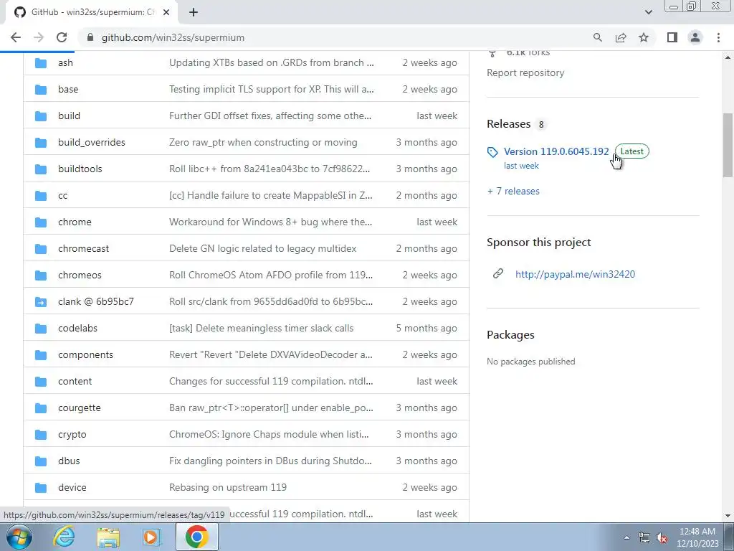
Task: Open commit 'Testing implicit TLS support for XP'
Action: [272, 89]
